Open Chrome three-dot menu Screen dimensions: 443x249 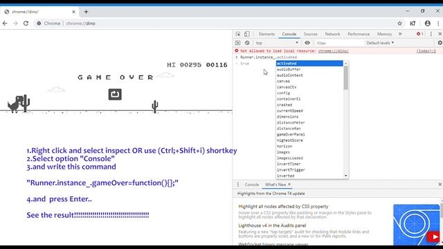pos(438,24)
